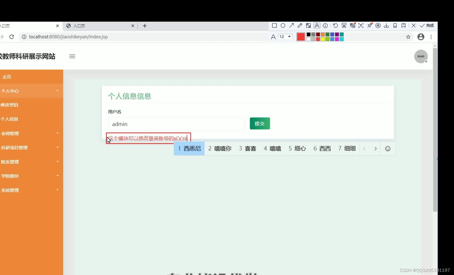Choose IME candidate 6 西西

point(322,148)
